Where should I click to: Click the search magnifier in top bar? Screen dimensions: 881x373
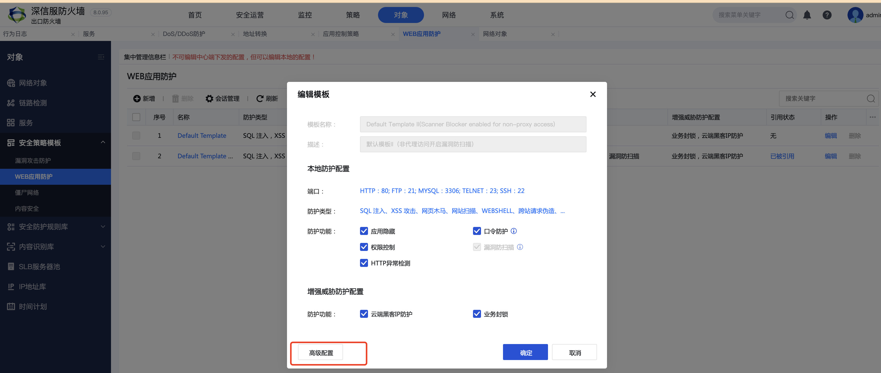tap(789, 15)
